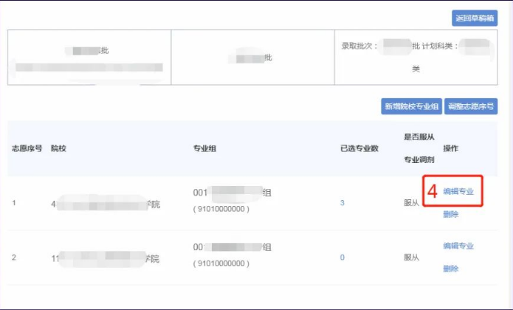Open 编辑专业 for the second choice
The width and height of the screenshot is (513, 310).
[458, 246]
